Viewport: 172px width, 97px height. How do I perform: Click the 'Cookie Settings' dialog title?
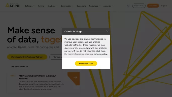[73, 32]
